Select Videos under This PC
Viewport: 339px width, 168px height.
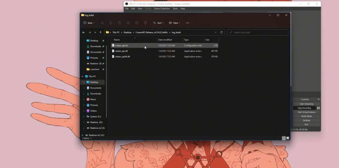(x=93, y=111)
